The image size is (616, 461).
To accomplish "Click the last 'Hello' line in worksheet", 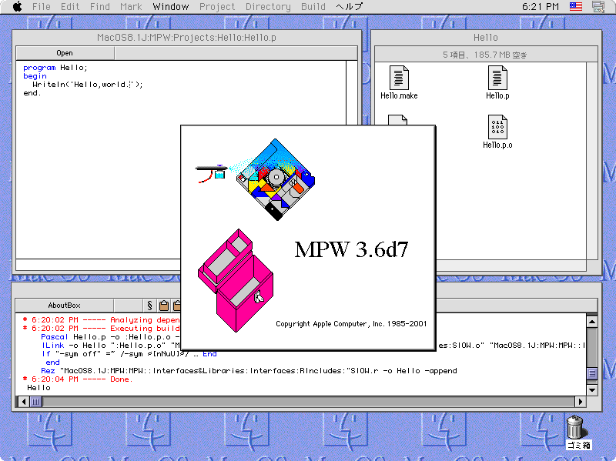I will tap(39, 388).
